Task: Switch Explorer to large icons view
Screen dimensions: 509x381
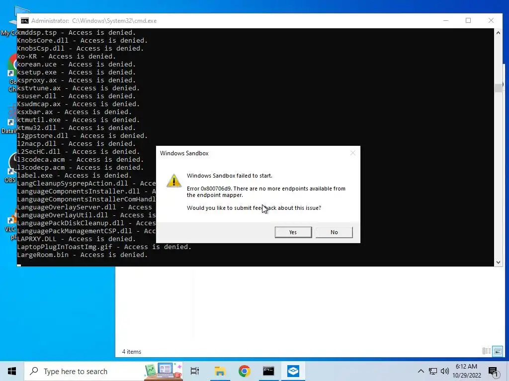Action: click(498, 351)
